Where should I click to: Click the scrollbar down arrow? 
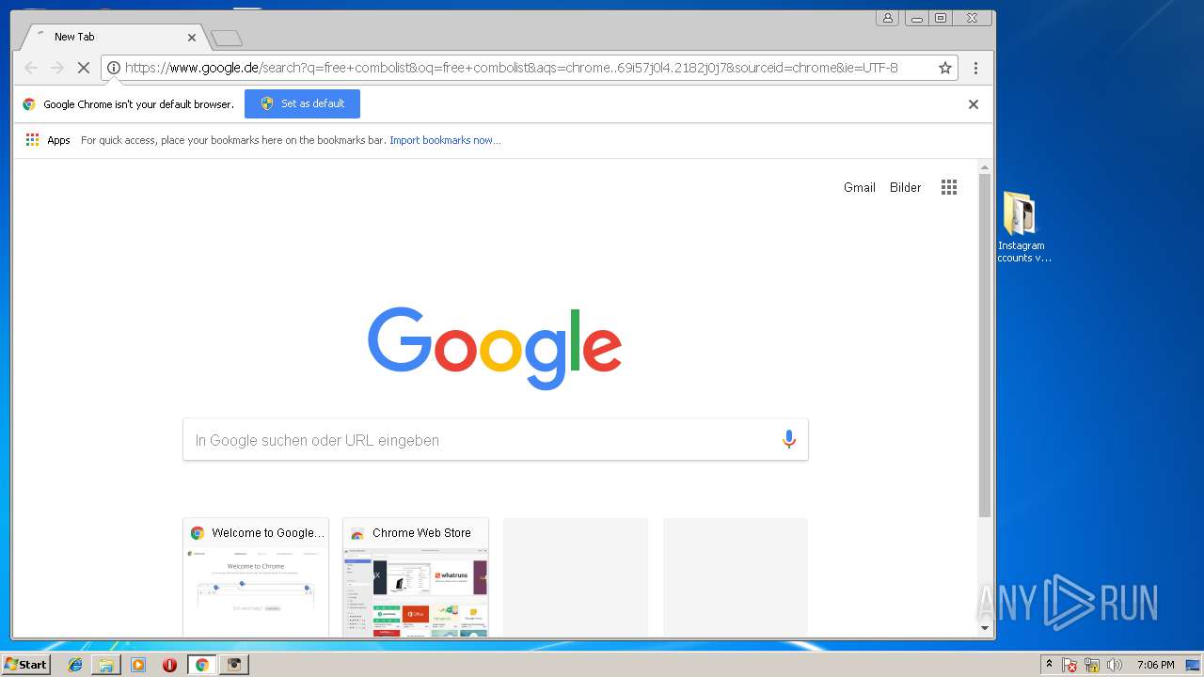pyautogui.click(x=985, y=628)
